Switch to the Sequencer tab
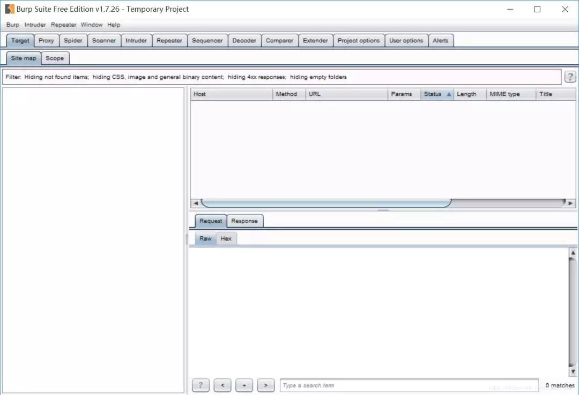Screen dimensions: 579x395 [x=207, y=41]
